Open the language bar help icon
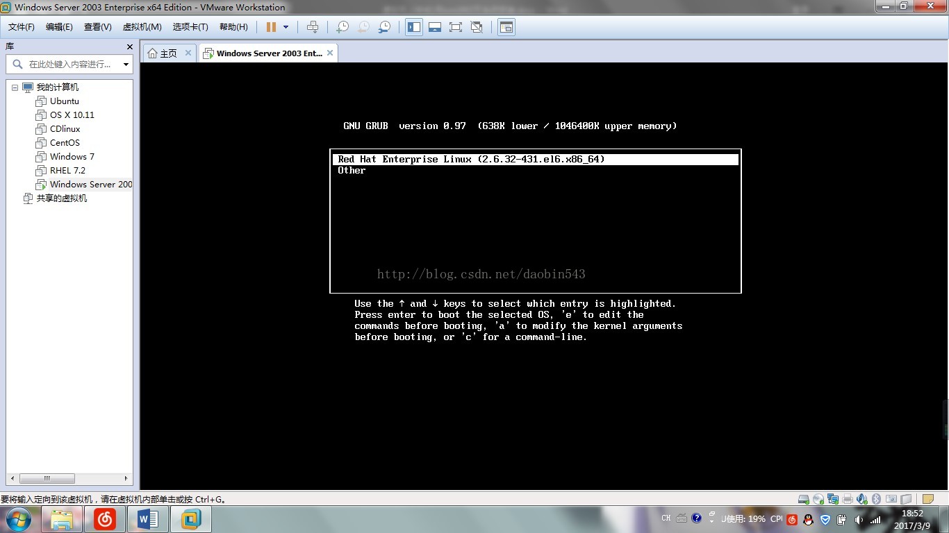 [x=697, y=518]
